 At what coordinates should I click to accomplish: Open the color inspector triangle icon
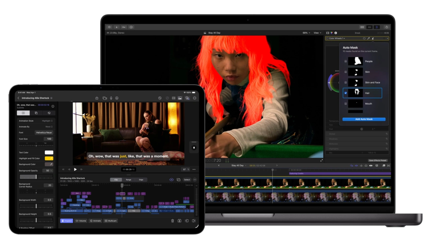(x=331, y=33)
